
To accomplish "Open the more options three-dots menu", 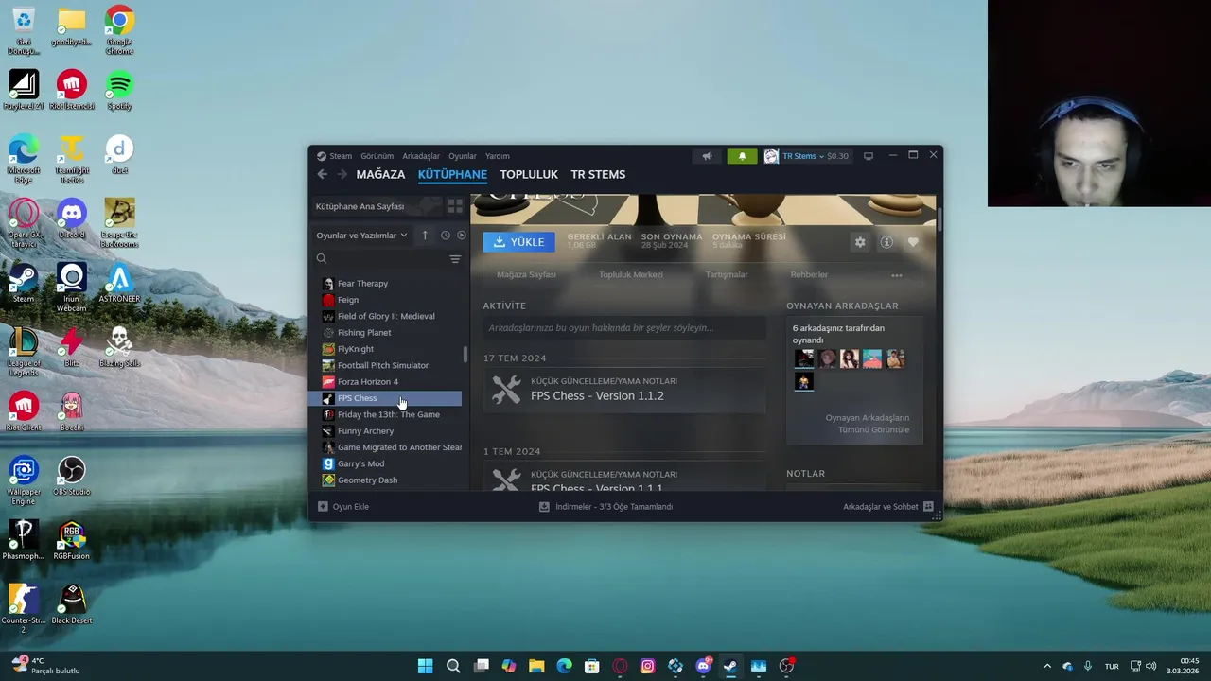I will click(897, 275).
